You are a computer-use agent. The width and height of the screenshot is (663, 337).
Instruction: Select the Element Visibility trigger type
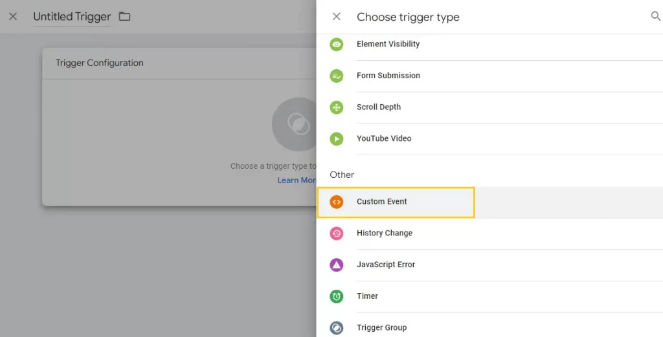tap(489, 45)
